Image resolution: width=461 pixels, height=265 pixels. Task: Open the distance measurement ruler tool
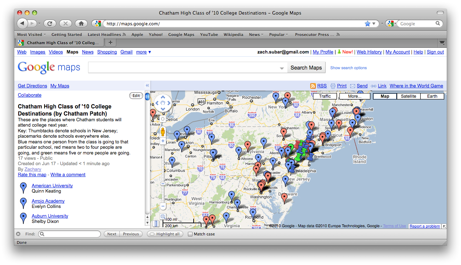[156, 224]
